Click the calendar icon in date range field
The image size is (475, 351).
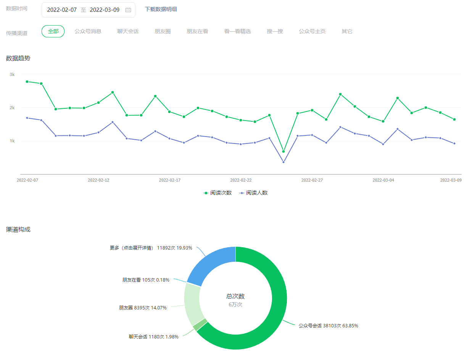pos(128,10)
